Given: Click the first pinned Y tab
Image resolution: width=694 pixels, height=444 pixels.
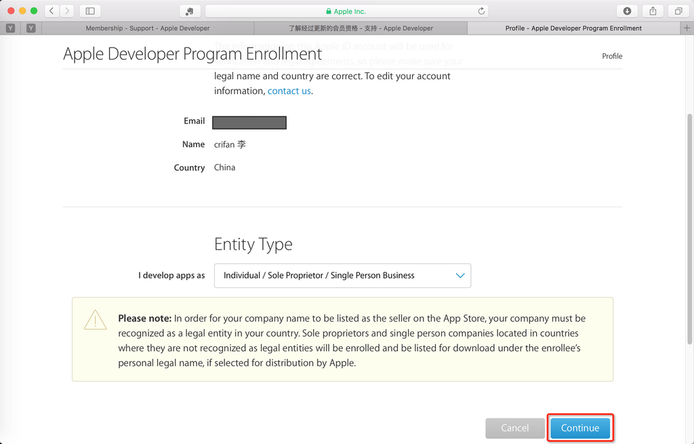Looking at the screenshot, I should (10, 28).
